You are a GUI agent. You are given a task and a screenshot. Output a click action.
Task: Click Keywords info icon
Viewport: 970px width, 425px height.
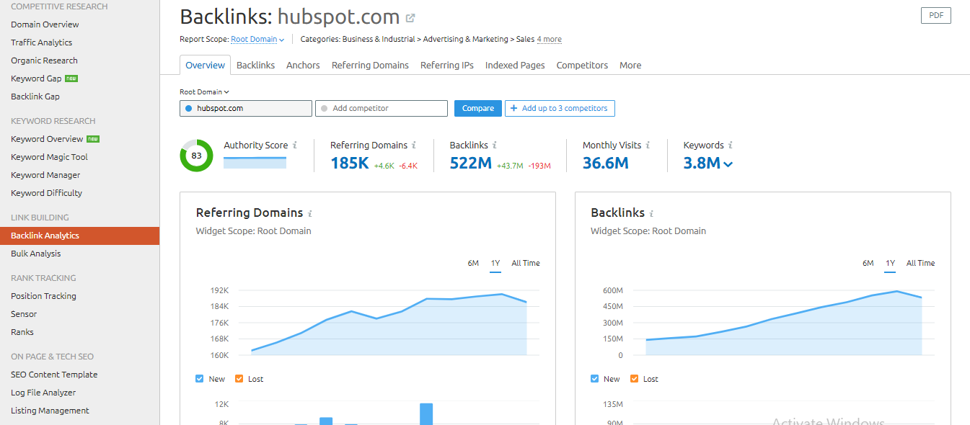(731, 146)
